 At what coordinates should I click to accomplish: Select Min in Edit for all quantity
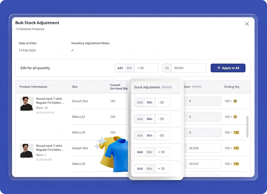(x=129, y=68)
